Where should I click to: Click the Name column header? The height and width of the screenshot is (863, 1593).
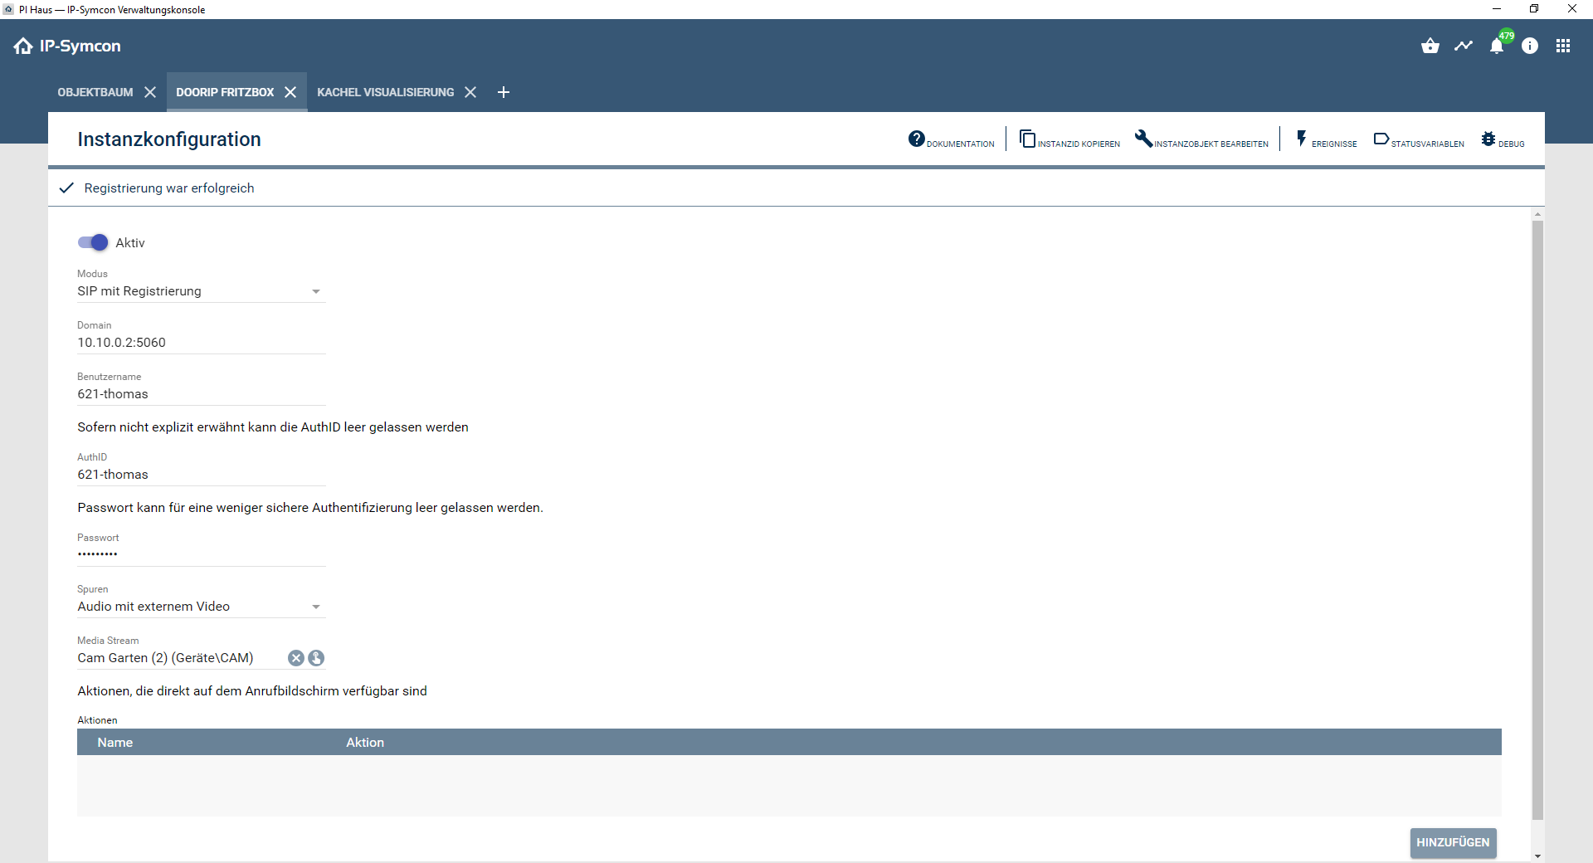pos(115,743)
